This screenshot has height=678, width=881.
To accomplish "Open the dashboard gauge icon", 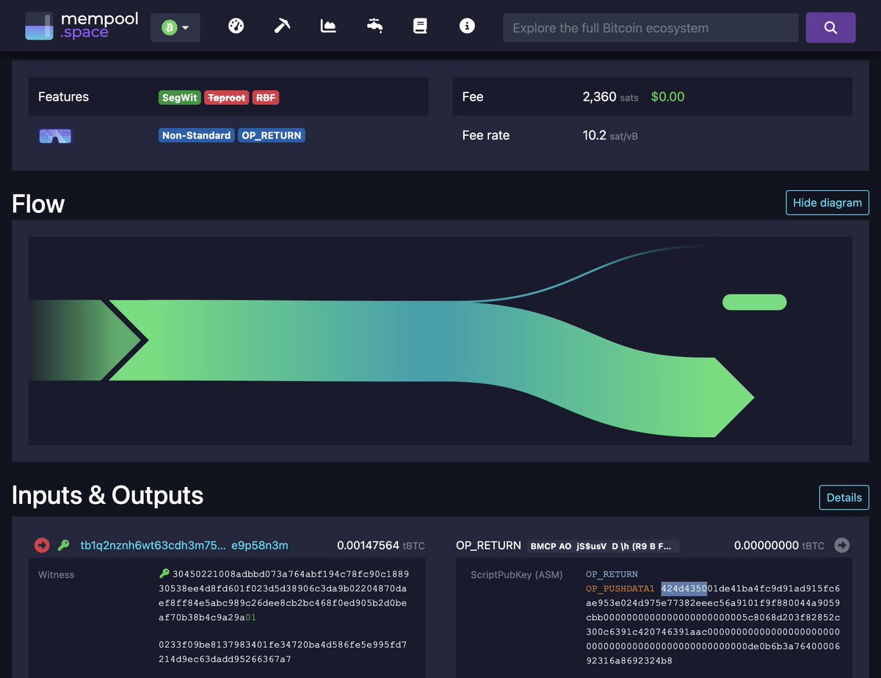I will [x=236, y=26].
